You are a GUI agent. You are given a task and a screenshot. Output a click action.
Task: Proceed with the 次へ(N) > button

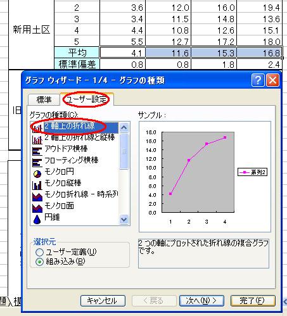pos(201,301)
